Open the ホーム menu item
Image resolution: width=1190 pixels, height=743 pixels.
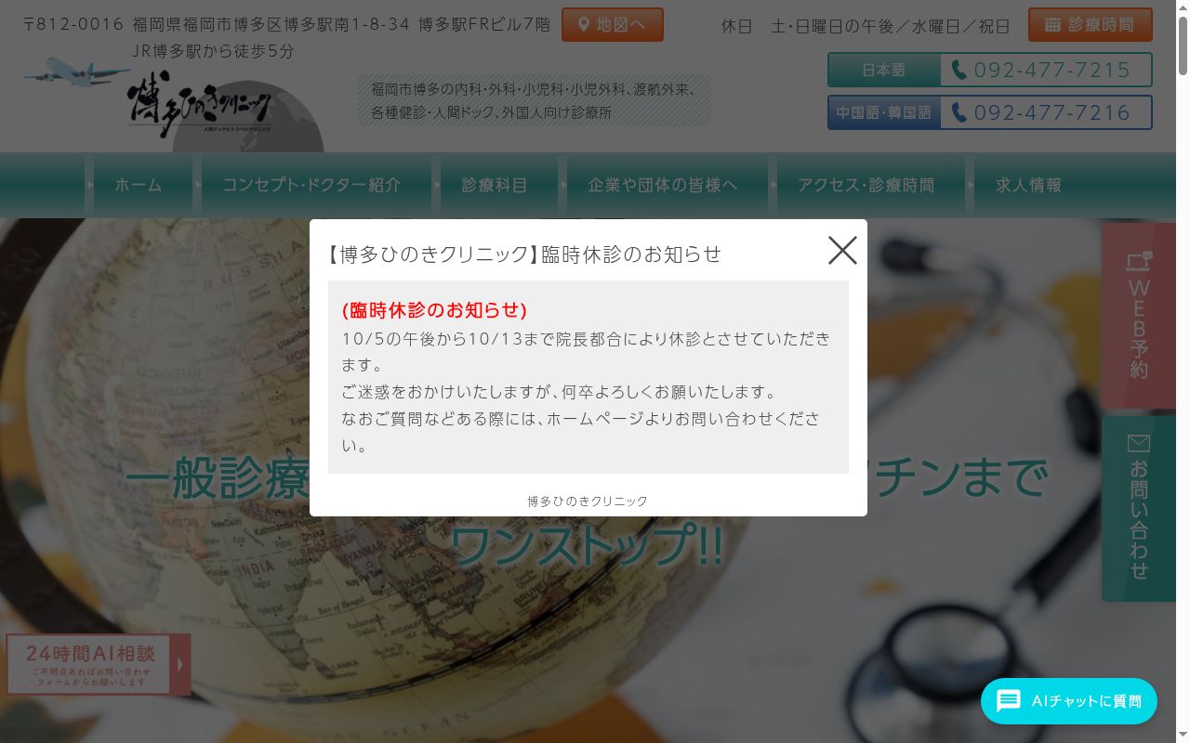pos(139,185)
